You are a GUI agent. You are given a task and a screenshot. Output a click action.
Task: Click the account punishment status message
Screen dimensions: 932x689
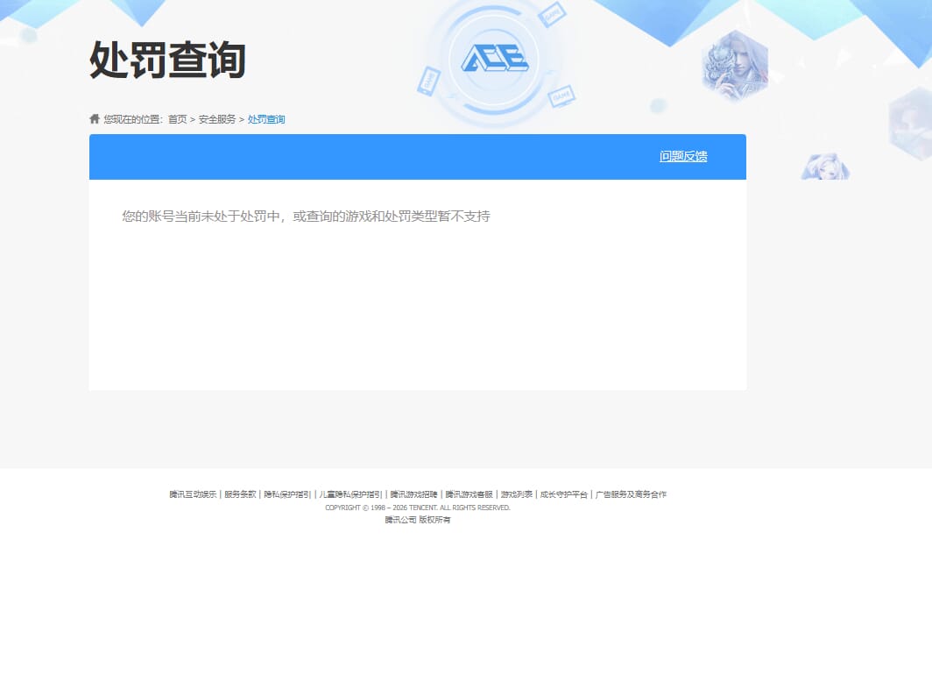(306, 216)
